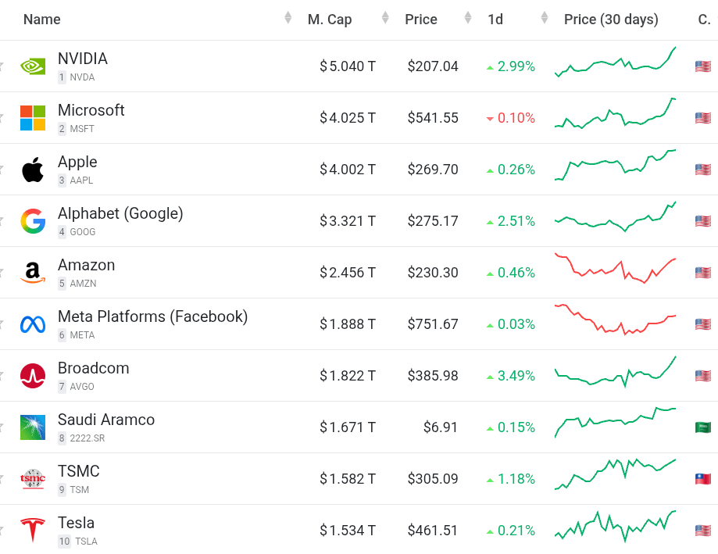This screenshot has height=554, width=718.
Task: Click the Alphabet Google logo
Action: coord(33,221)
